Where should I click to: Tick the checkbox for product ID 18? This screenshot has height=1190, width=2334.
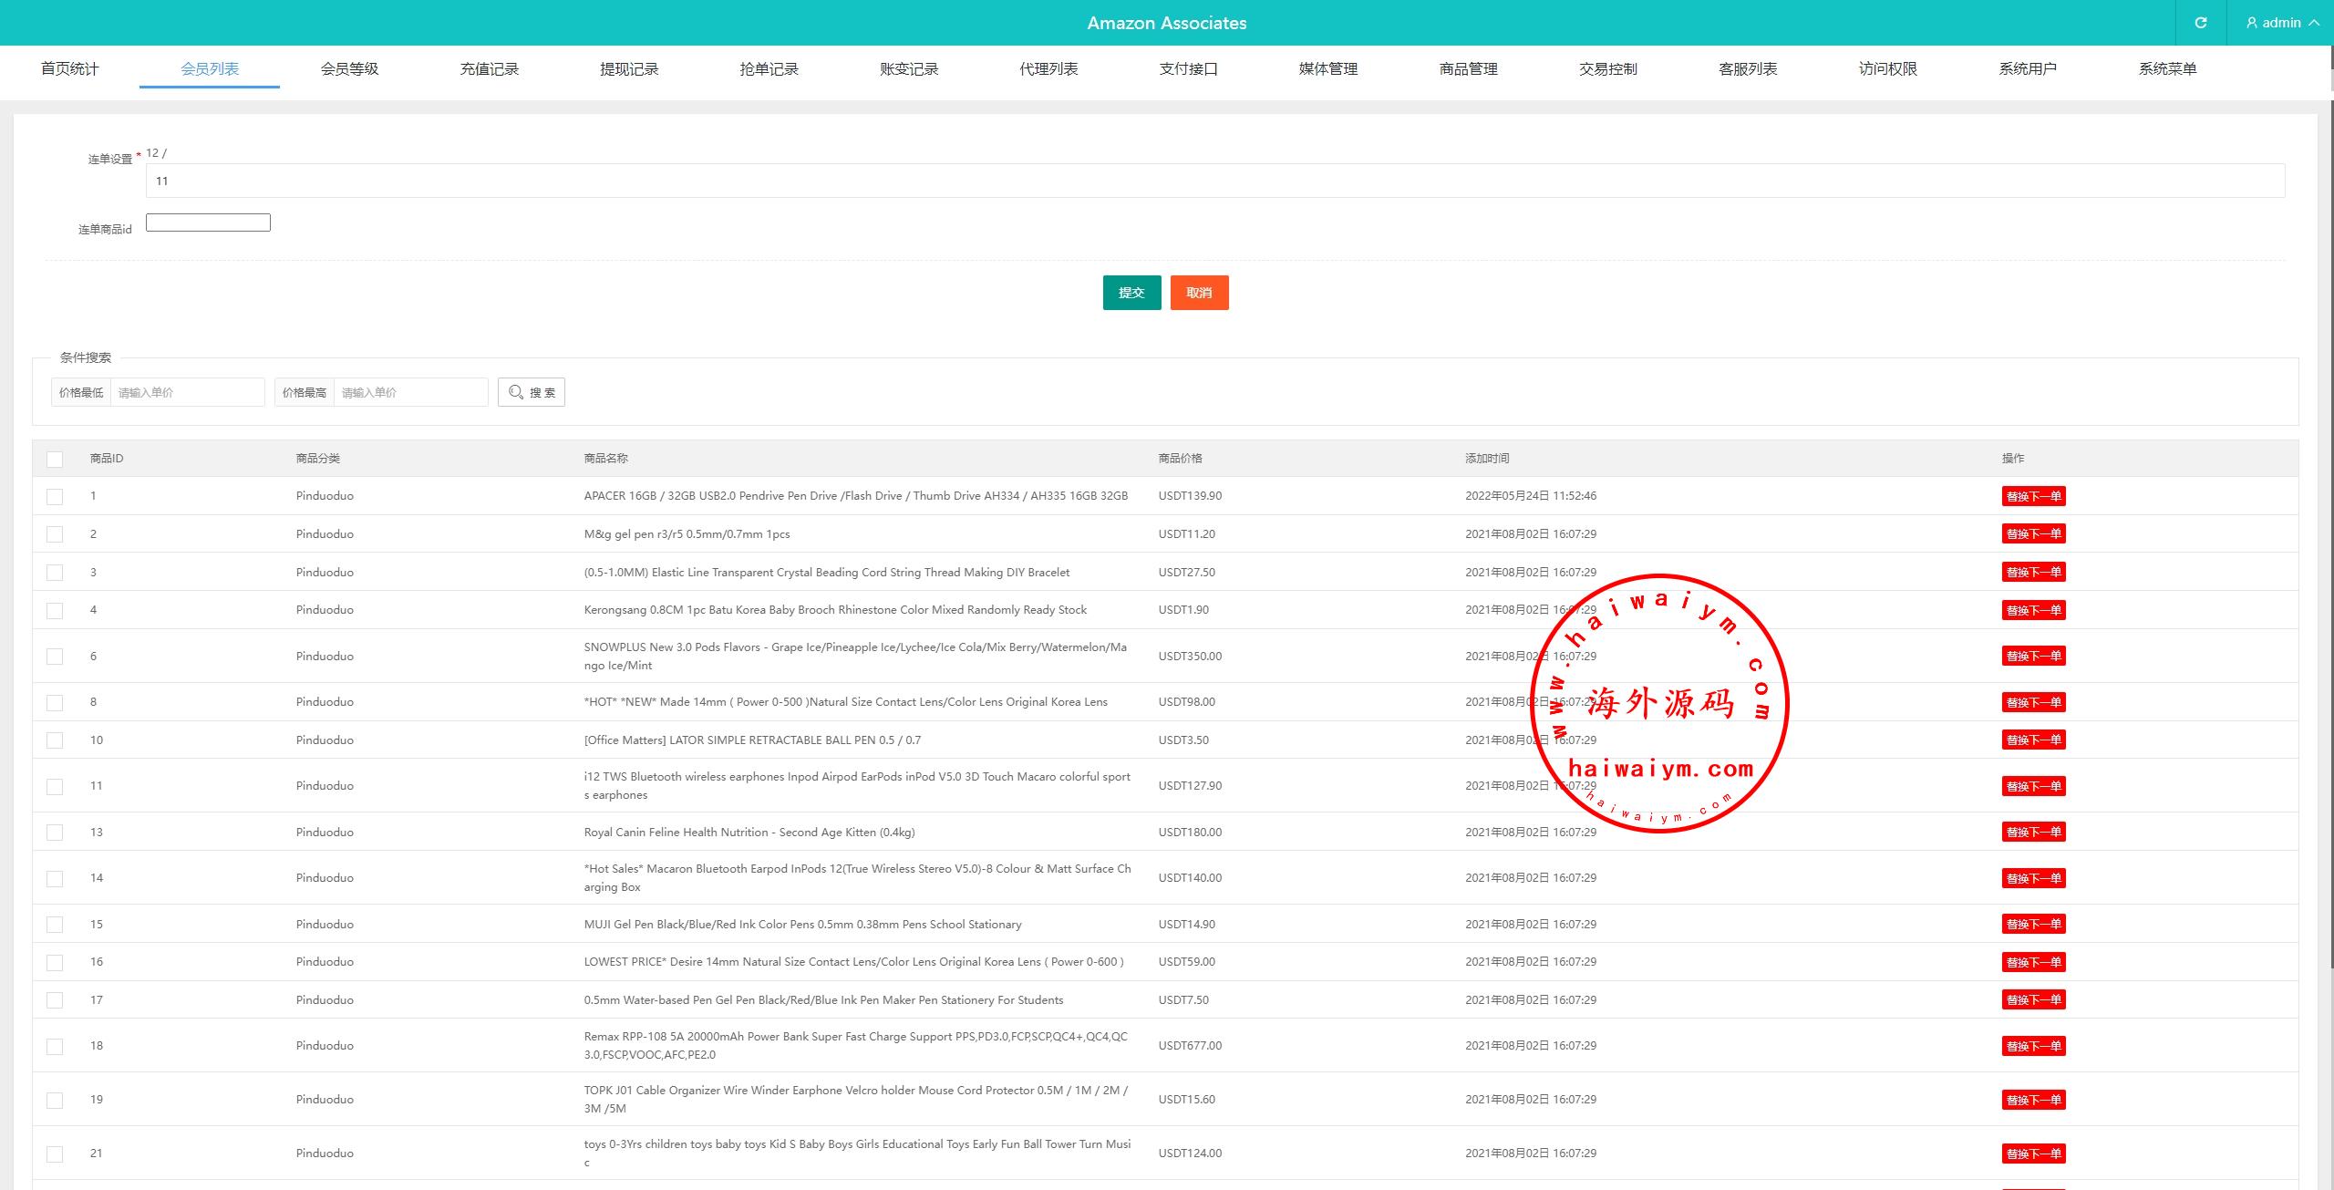click(x=55, y=1046)
